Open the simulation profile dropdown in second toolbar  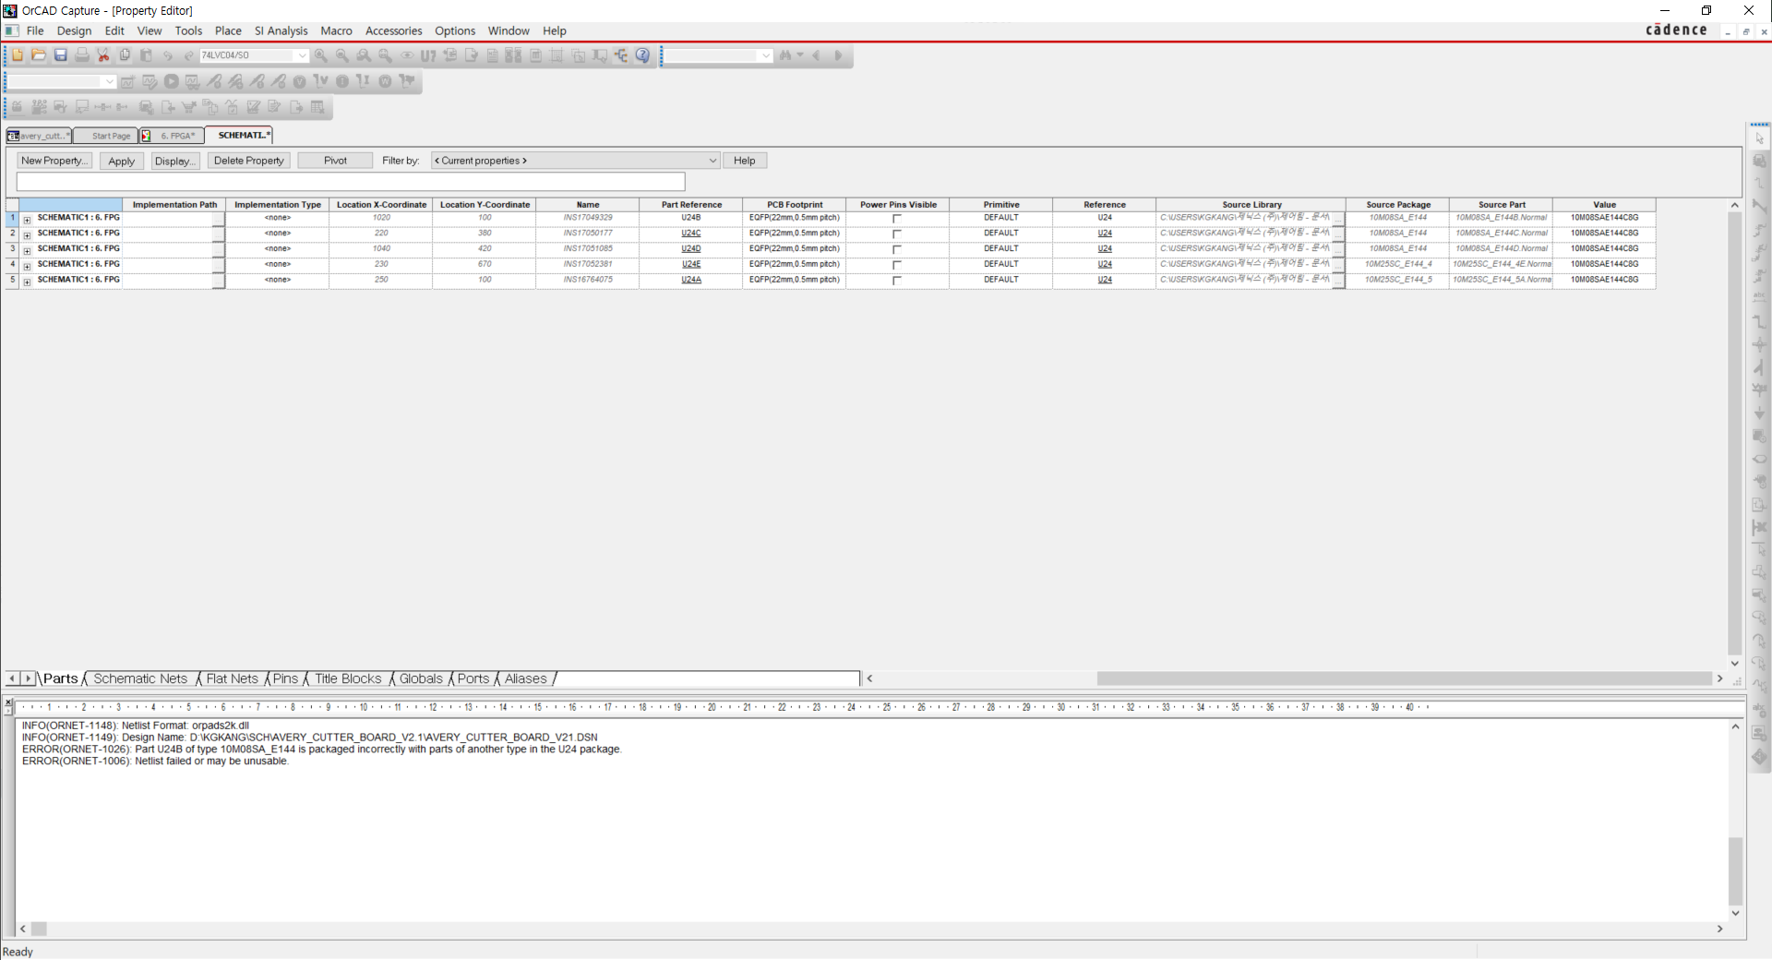(109, 81)
